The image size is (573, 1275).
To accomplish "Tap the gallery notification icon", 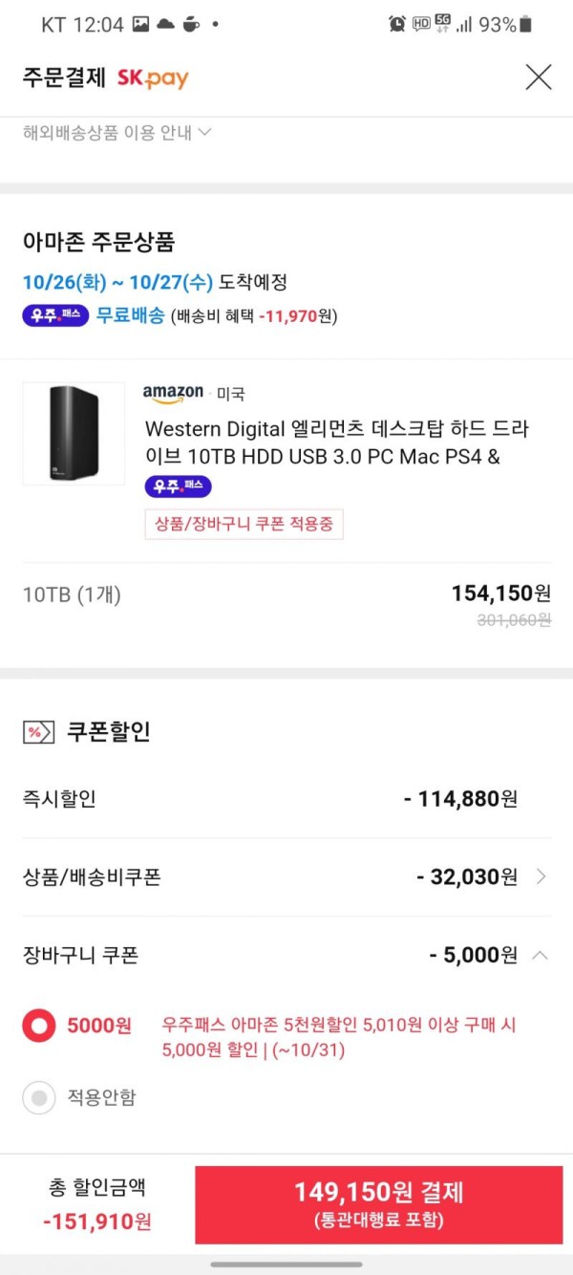I will click(141, 24).
